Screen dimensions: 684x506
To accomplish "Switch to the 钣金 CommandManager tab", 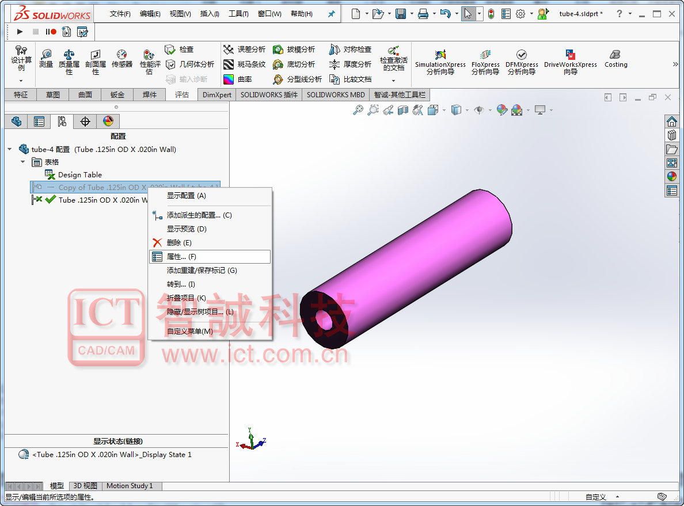I will (x=117, y=94).
